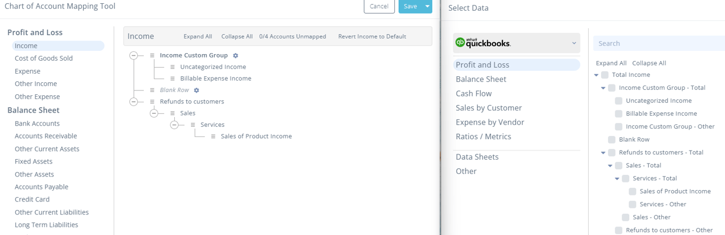
Task: Open Ratios / Metrics data
Action: pyautogui.click(x=483, y=136)
